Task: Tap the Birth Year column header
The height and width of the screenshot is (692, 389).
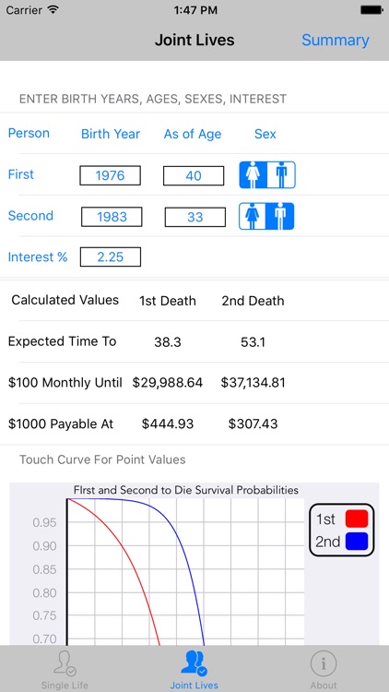Action: click(111, 134)
